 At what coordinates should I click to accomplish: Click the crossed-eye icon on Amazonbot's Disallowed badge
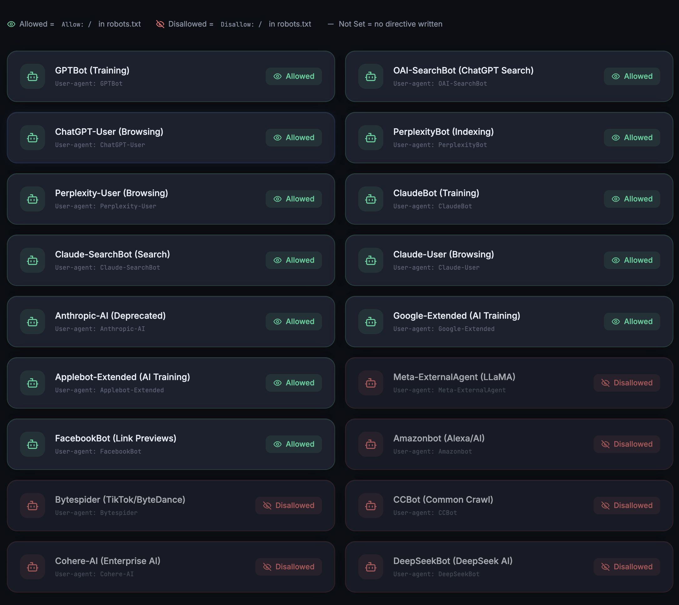coord(606,444)
